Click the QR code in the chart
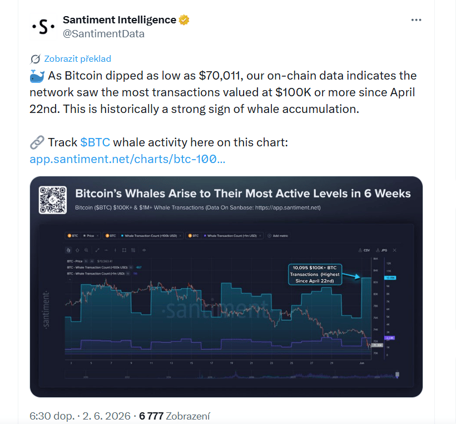 pos(53,200)
